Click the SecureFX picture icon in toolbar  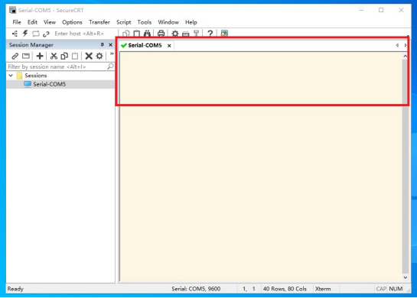[x=224, y=34]
